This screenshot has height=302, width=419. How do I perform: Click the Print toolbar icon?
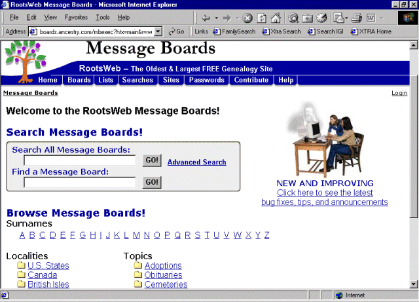pos(356,18)
